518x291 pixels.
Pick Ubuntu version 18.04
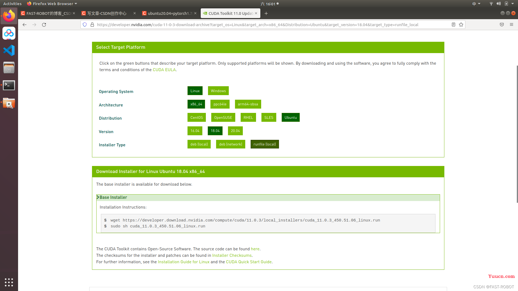[x=215, y=131]
